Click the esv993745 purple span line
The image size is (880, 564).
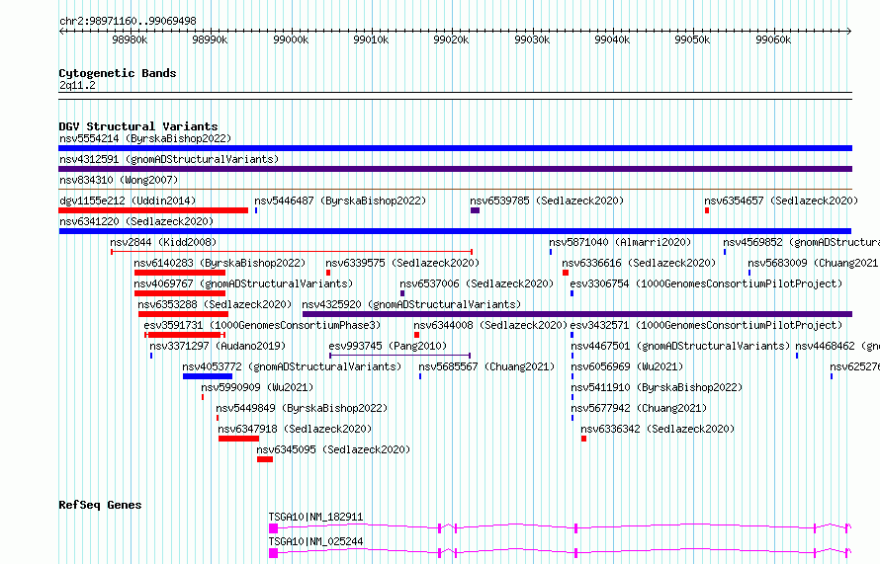pos(399,356)
